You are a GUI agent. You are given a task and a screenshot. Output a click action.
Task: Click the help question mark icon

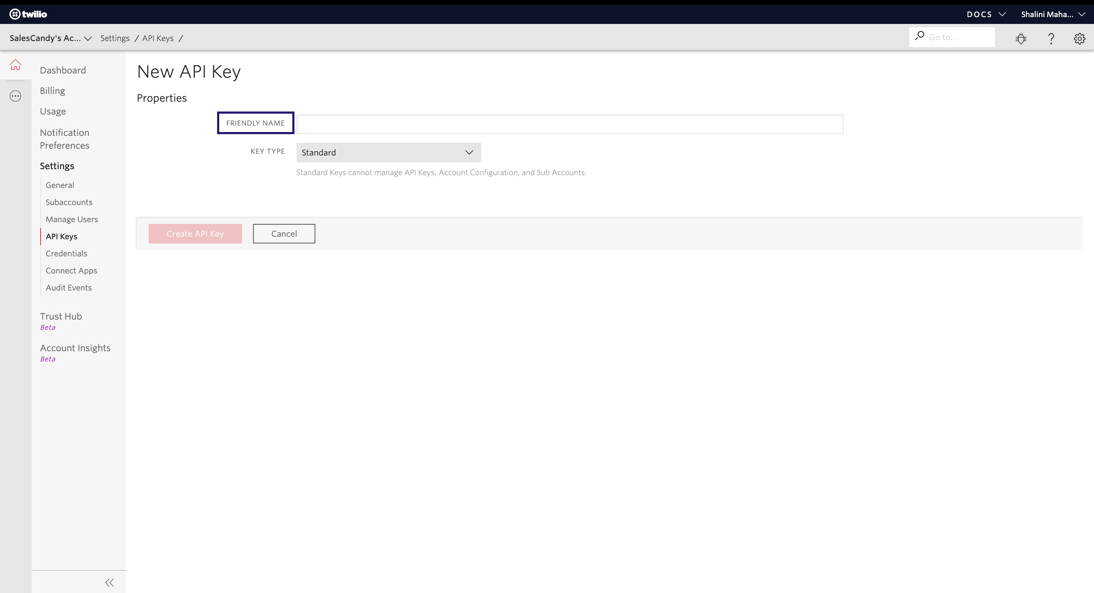coord(1051,38)
